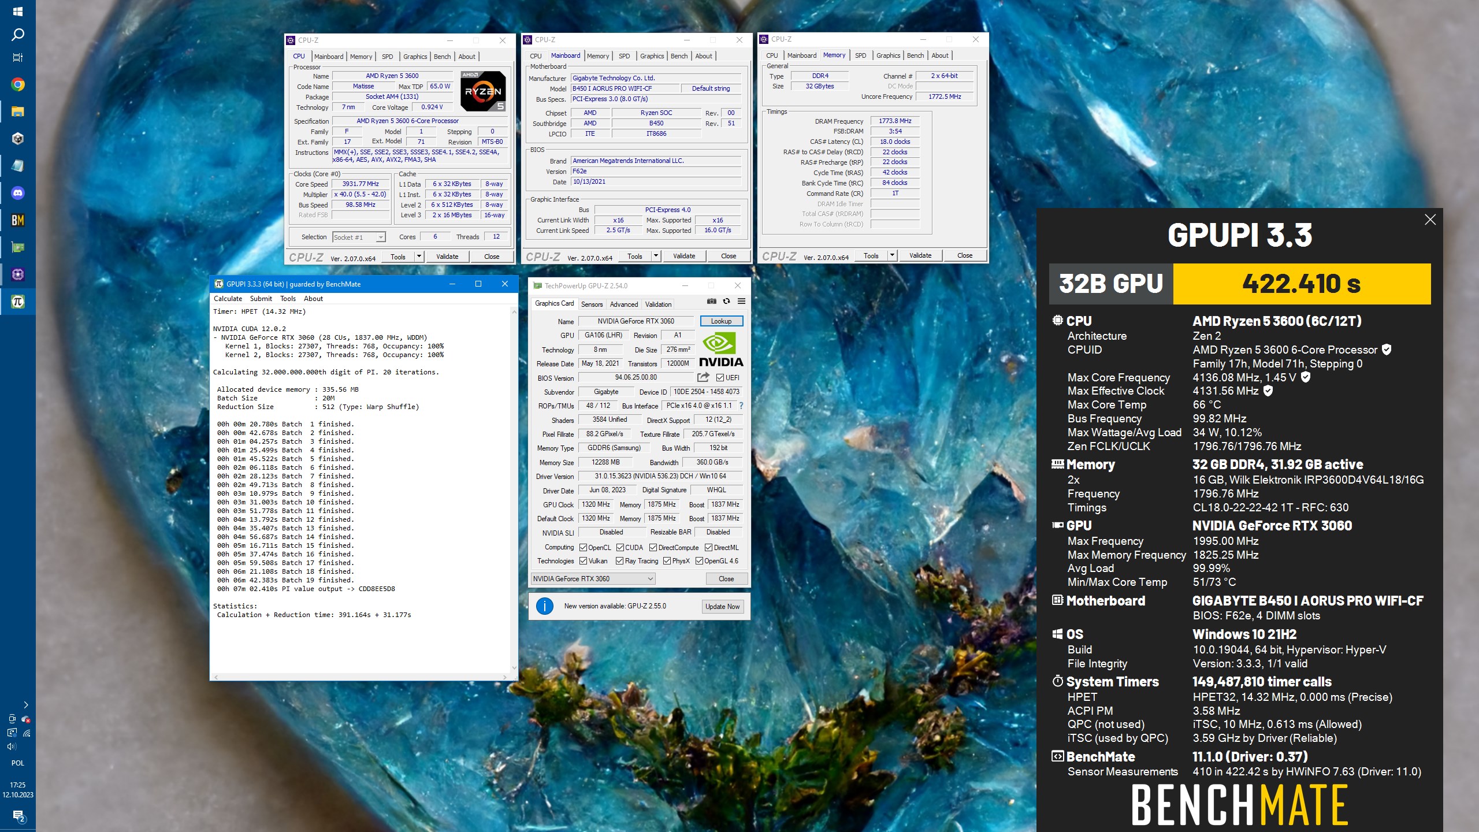Open Submit menu in GPUPI

(261, 299)
